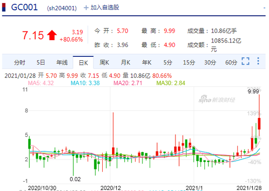Click the 最高 value 9.99 in header
The height and width of the screenshot is (191, 269).
click(x=169, y=31)
